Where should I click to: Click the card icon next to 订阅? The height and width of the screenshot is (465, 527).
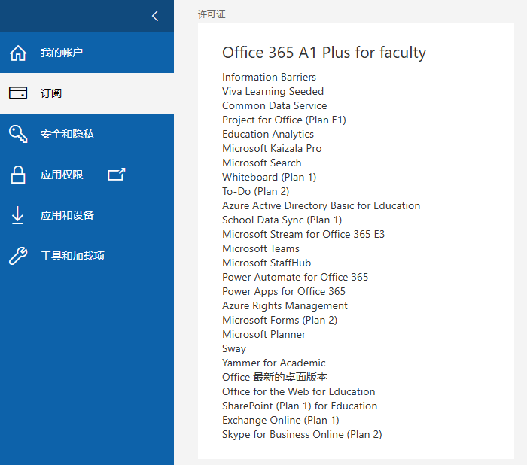18,93
